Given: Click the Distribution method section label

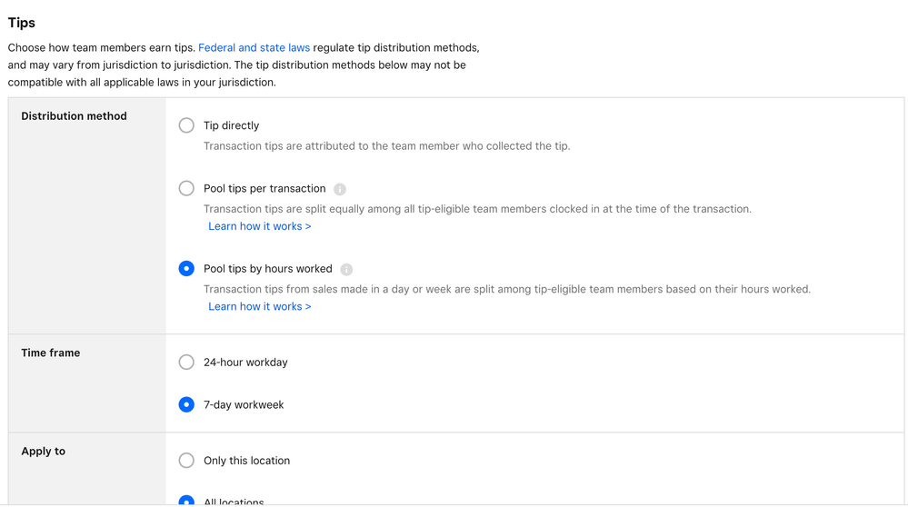Looking at the screenshot, I should click(x=74, y=116).
